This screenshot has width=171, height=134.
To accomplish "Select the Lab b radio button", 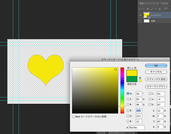I will 150,104.
